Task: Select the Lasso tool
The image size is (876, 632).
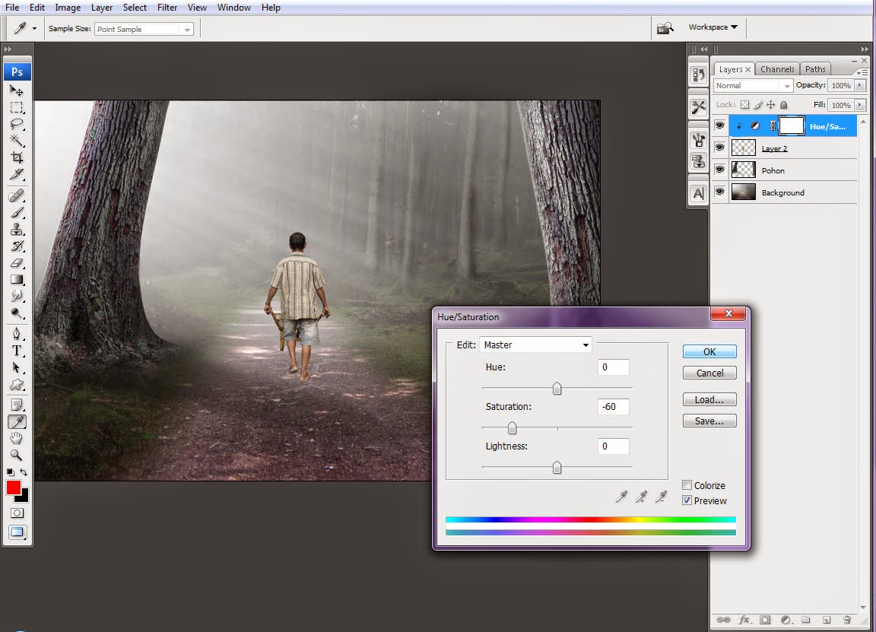Action: (17, 123)
